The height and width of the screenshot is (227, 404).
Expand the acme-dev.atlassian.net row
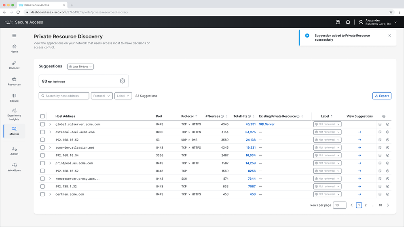50,147
